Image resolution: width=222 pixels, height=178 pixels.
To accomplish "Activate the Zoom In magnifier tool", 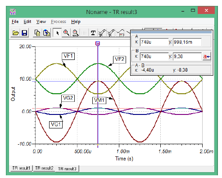I will (x=66, y=32).
